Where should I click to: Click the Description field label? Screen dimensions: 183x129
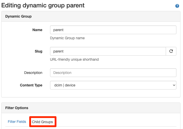click(x=33, y=73)
